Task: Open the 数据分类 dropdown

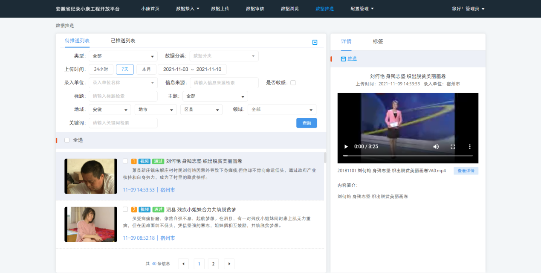Action: [224, 56]
